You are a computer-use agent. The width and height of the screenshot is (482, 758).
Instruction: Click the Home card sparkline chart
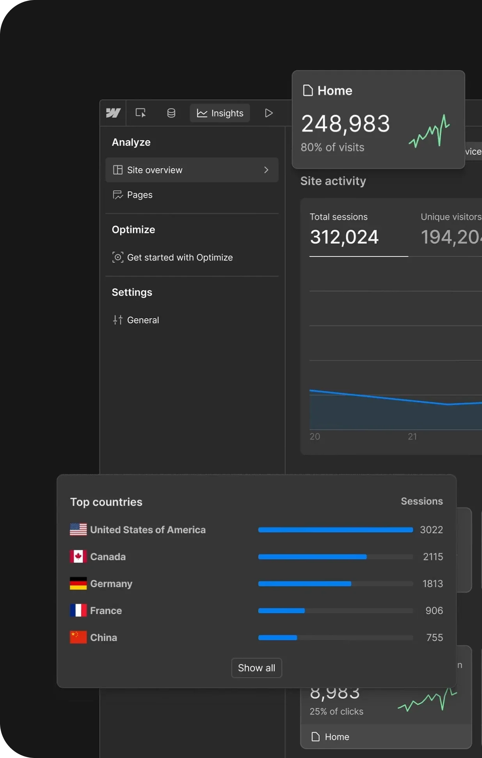[429, 131]
